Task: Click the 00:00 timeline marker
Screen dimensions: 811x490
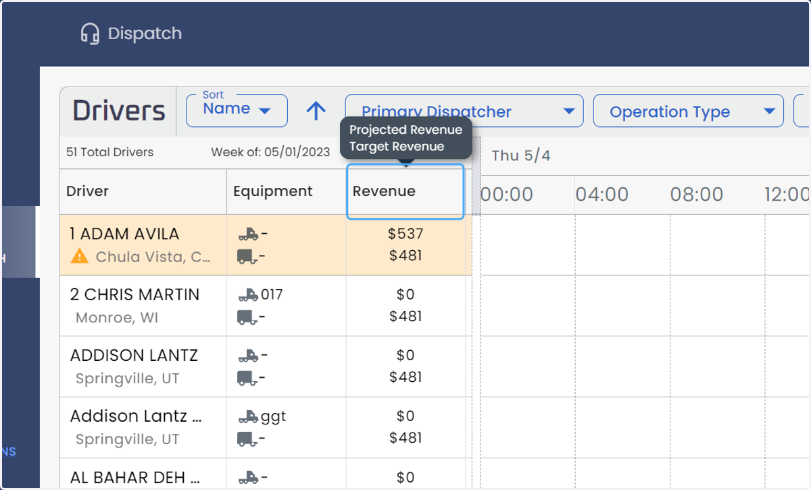Action: [x=507, y=195]
